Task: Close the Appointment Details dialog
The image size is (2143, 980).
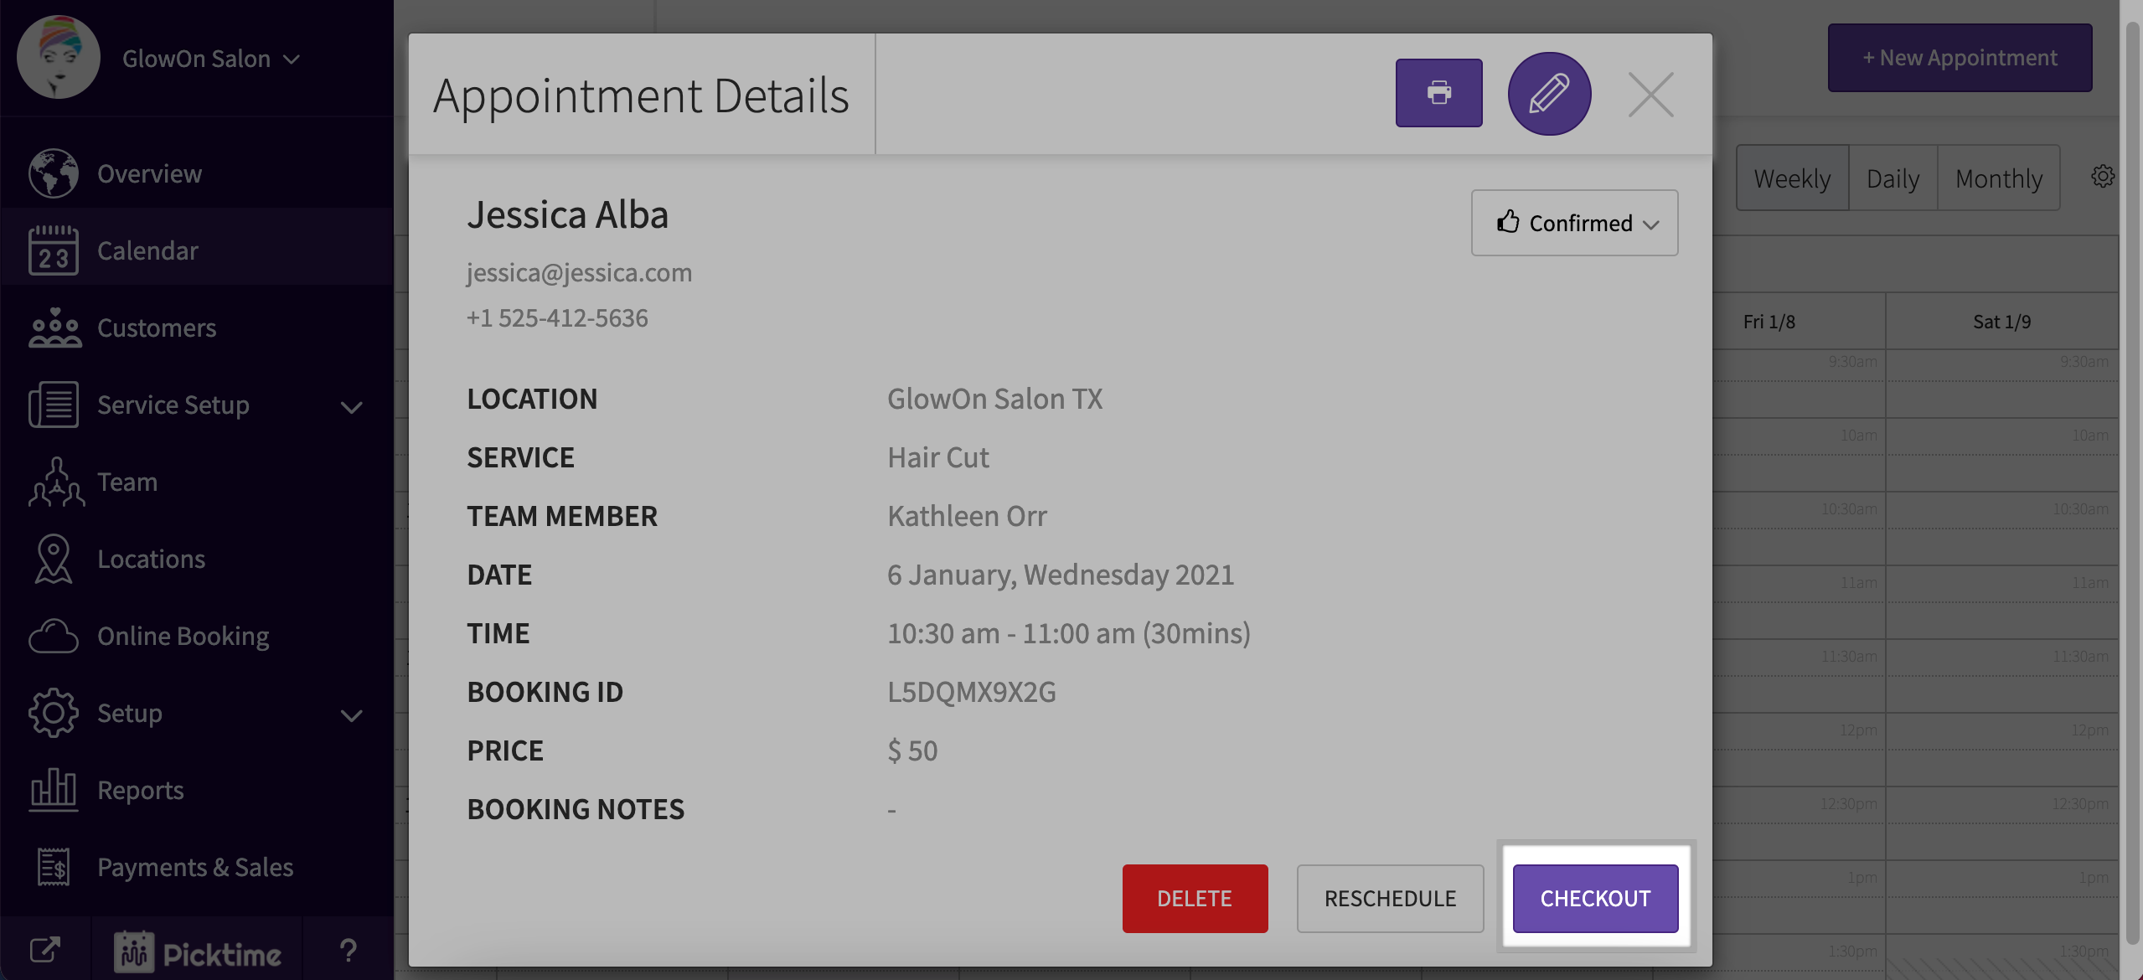Action: coord(1650,95)
